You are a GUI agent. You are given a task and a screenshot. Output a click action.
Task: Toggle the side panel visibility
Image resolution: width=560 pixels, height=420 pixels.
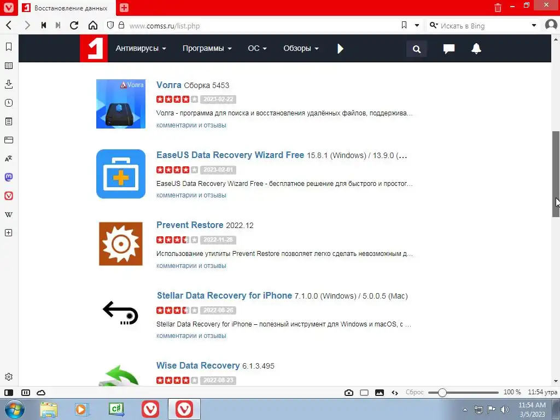pos(9,393)
